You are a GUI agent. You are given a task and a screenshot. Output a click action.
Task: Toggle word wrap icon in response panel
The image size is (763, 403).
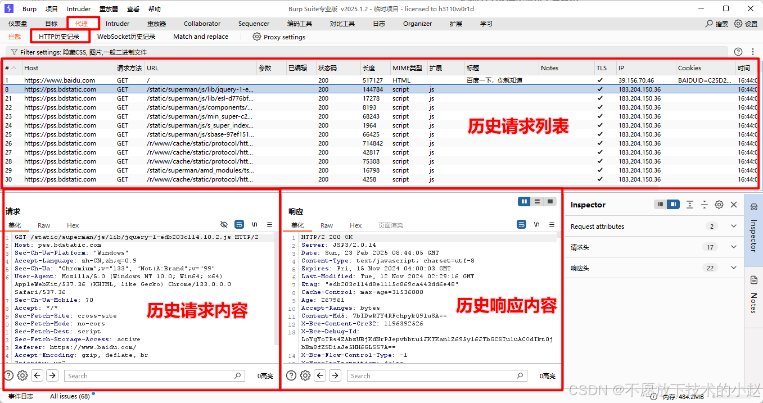click(521, 224)
